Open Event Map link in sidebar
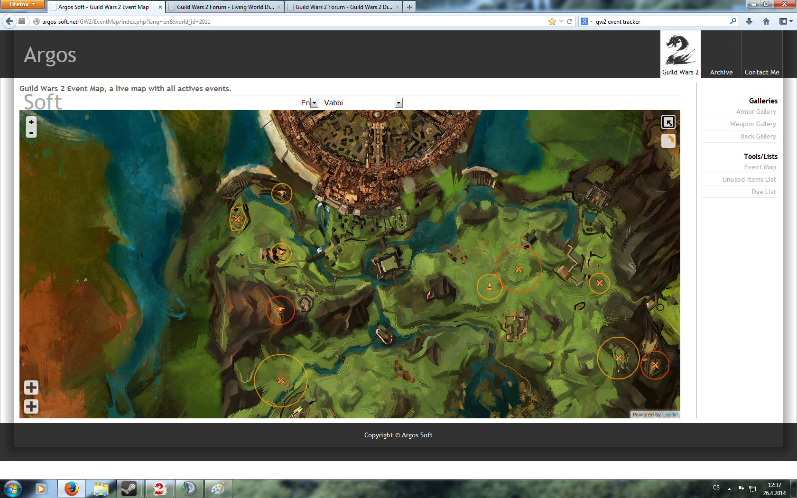Viewport: 797px width, 498px height. (760, 167)
